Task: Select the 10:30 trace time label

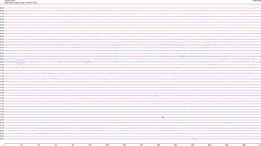Action: tap(2, 68)
